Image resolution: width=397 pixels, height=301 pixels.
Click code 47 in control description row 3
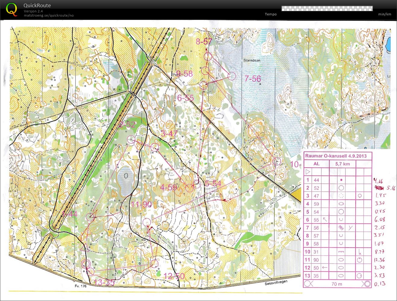[316, 196]
